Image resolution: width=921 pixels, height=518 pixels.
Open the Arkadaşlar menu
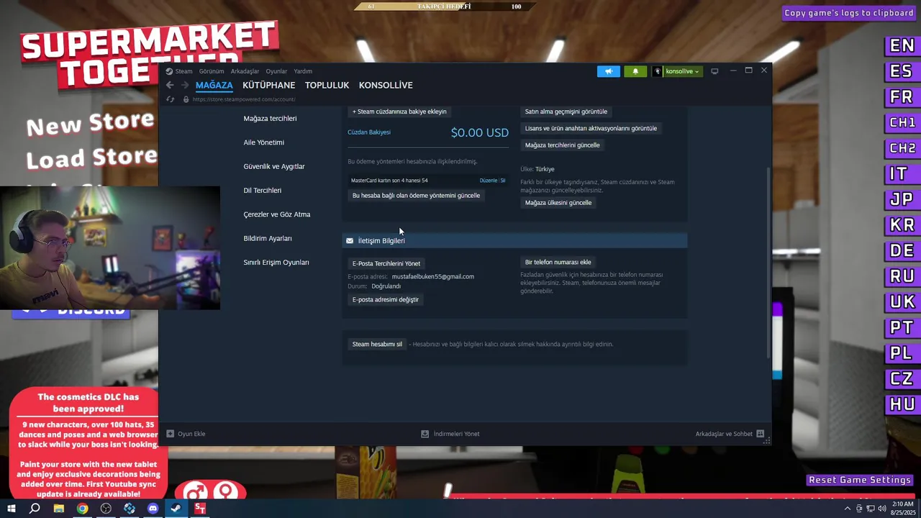[x=245, y=71]
